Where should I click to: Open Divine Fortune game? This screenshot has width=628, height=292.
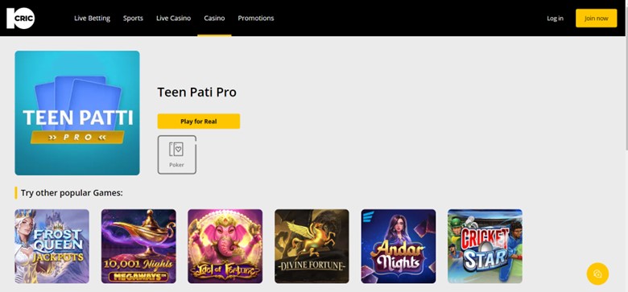pyautogui.click(x=312, y=246)
